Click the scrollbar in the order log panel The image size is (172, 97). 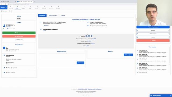(169, 55)
